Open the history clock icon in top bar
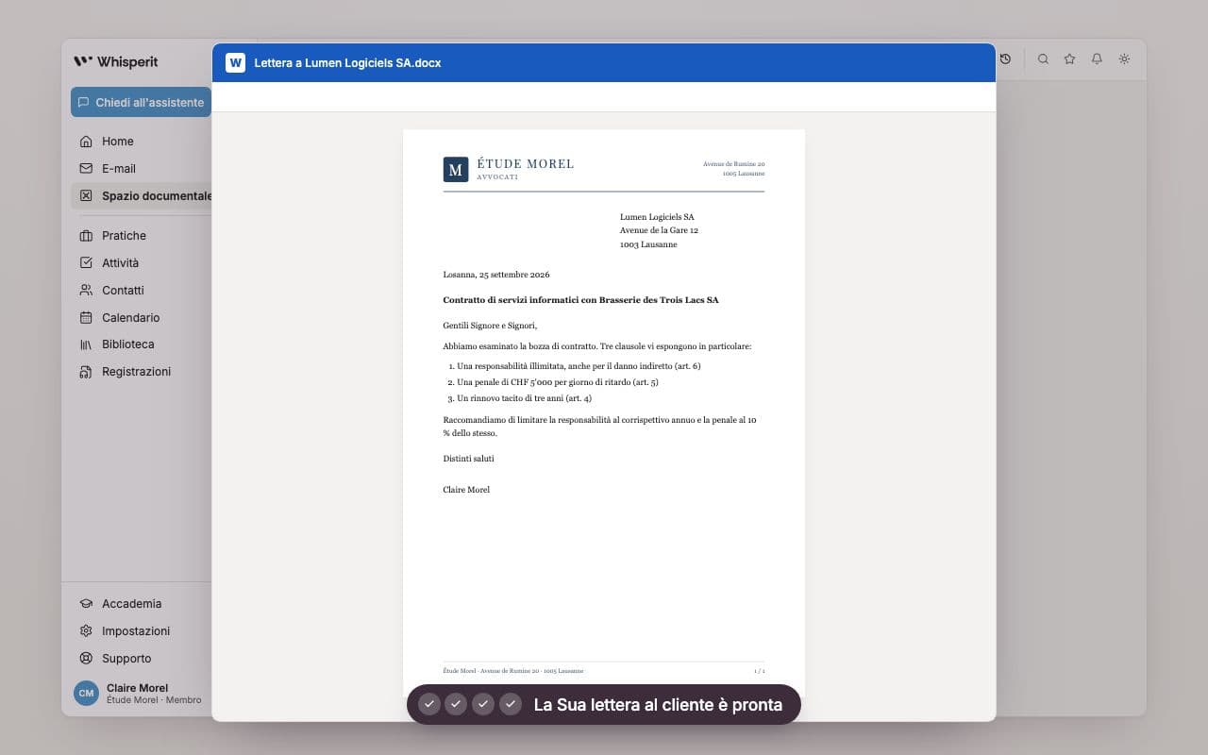The image size is (1208, 755). coord(1006,59)
